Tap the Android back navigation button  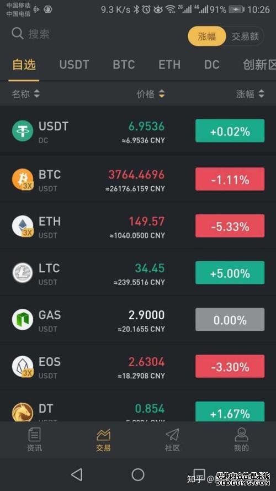(77, 475)
